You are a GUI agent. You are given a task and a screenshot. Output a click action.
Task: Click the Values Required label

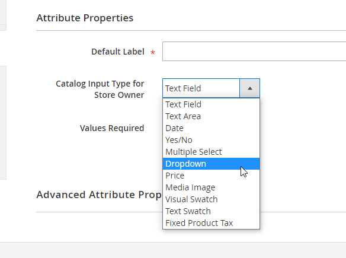(112, 128)
